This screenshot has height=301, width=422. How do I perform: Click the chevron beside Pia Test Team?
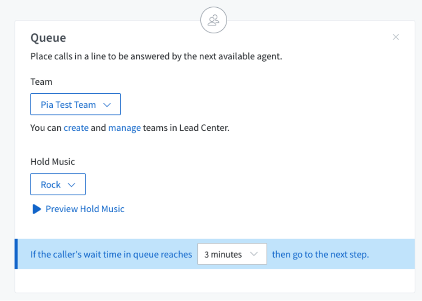107,105
